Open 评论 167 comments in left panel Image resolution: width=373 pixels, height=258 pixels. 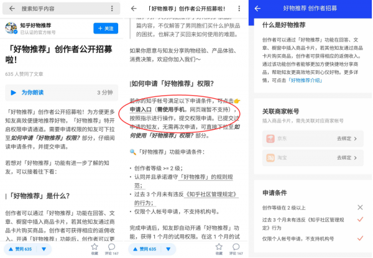(111, 249)
